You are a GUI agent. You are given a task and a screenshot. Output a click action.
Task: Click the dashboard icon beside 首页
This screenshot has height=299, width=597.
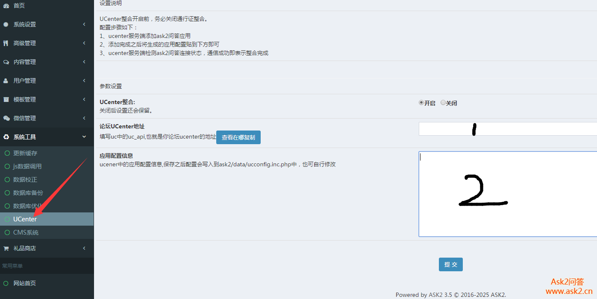click(6, 6)
